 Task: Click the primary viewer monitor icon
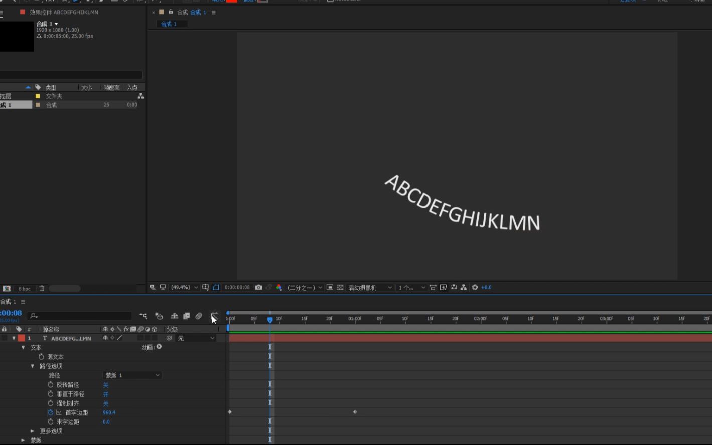[x=163, y=287]
